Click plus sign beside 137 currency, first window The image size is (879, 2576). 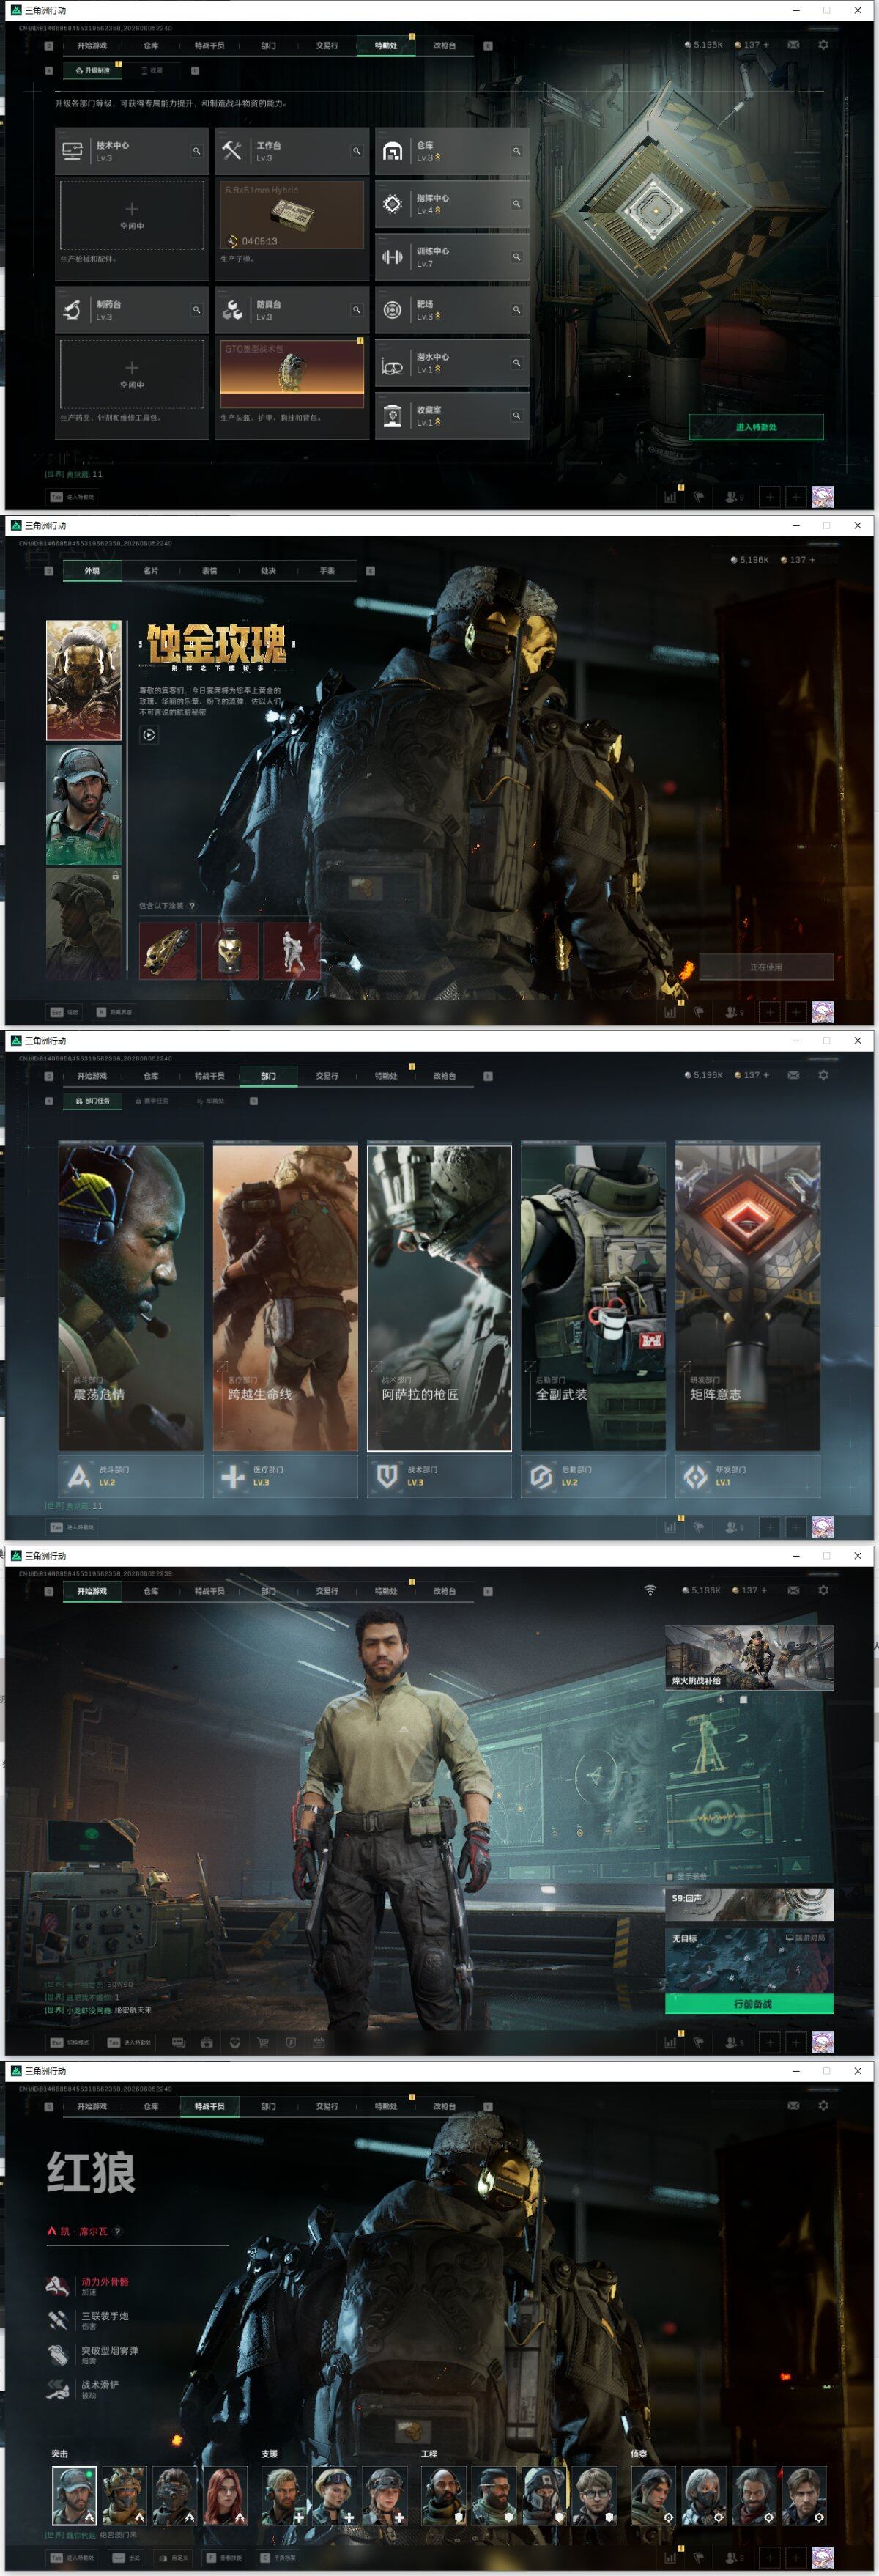766,45
